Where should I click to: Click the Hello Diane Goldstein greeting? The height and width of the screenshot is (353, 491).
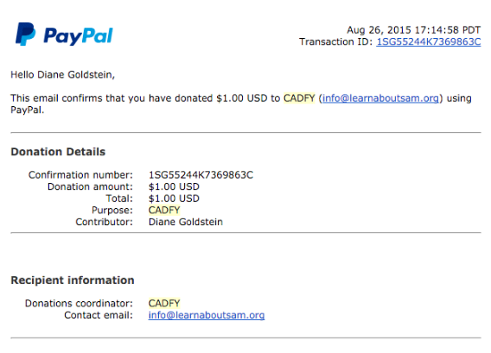pyautogui.click(x=62, y=75)
